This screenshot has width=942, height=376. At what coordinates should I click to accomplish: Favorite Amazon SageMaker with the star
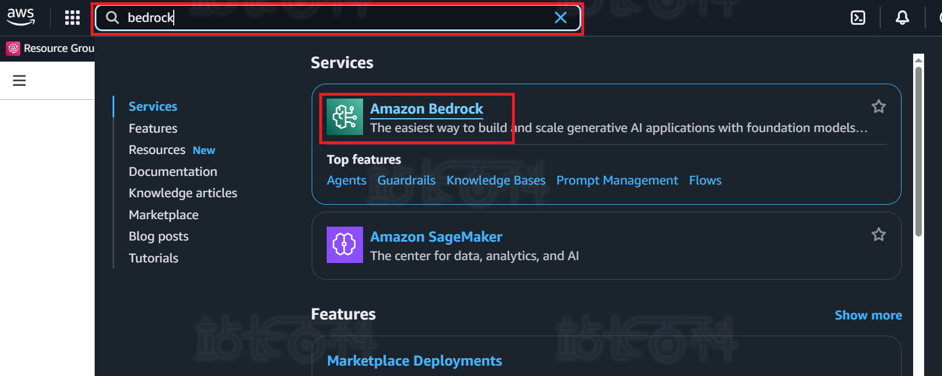coord(878,235)
